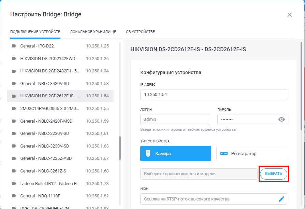Viewport: 305px width, 209px height.
Task: Click IP address 10.250.1.82 in list
Action: click(97, 196)
